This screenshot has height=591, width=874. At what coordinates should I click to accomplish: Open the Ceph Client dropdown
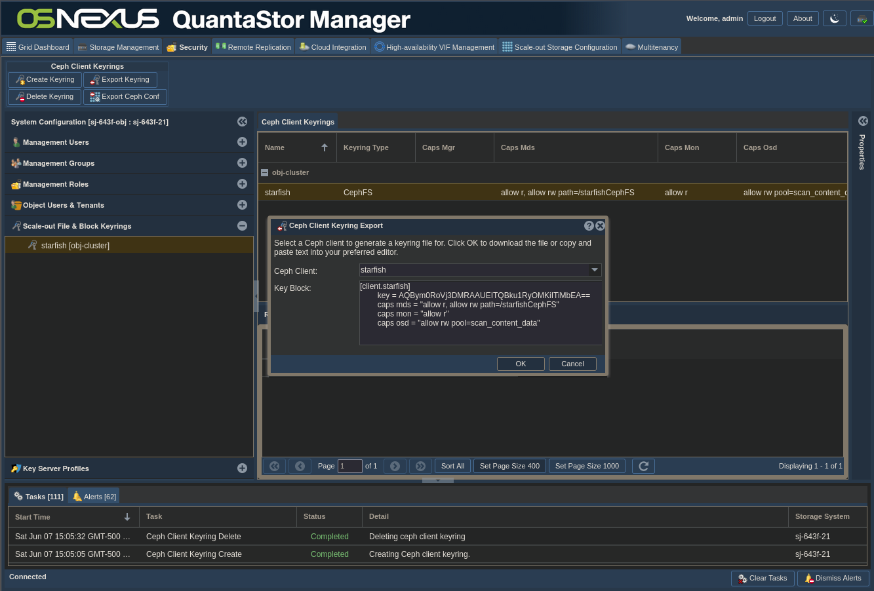coord(595,270)
